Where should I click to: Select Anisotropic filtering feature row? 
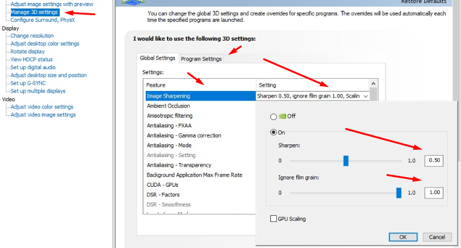click(x=169, y=116)
